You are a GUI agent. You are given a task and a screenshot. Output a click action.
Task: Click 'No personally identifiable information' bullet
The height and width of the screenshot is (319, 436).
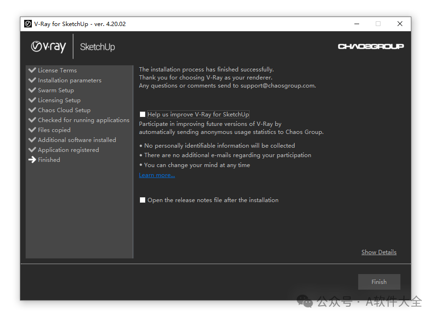217,146
